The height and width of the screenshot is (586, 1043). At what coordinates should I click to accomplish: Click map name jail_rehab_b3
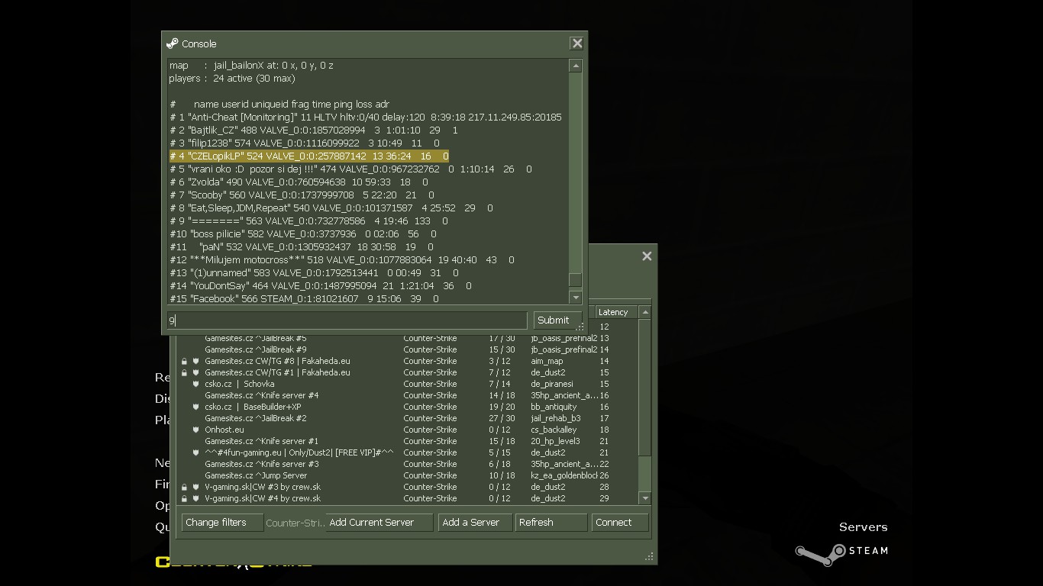pos(556,418)
